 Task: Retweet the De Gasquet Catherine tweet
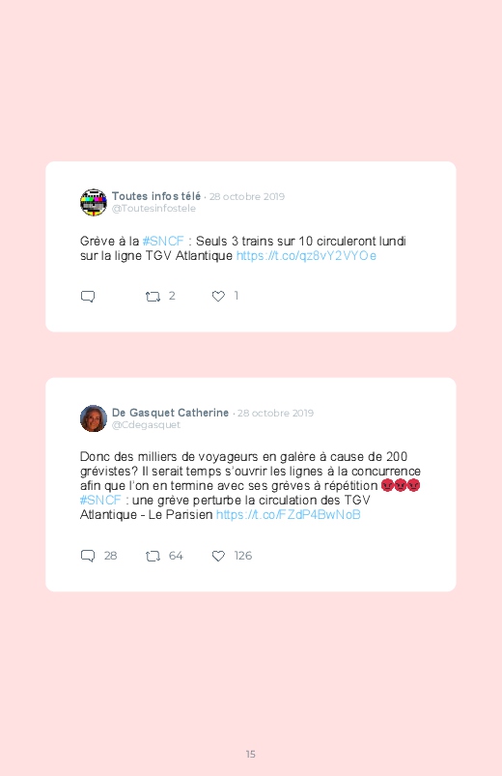[153, 557]
